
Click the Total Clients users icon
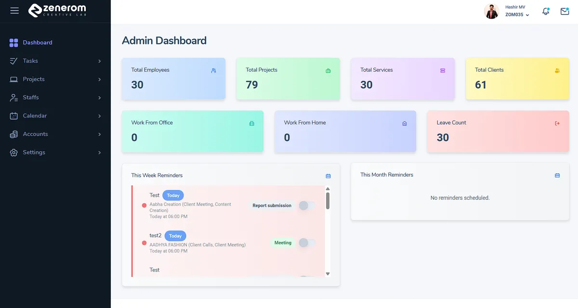click(x=557, y=71)
